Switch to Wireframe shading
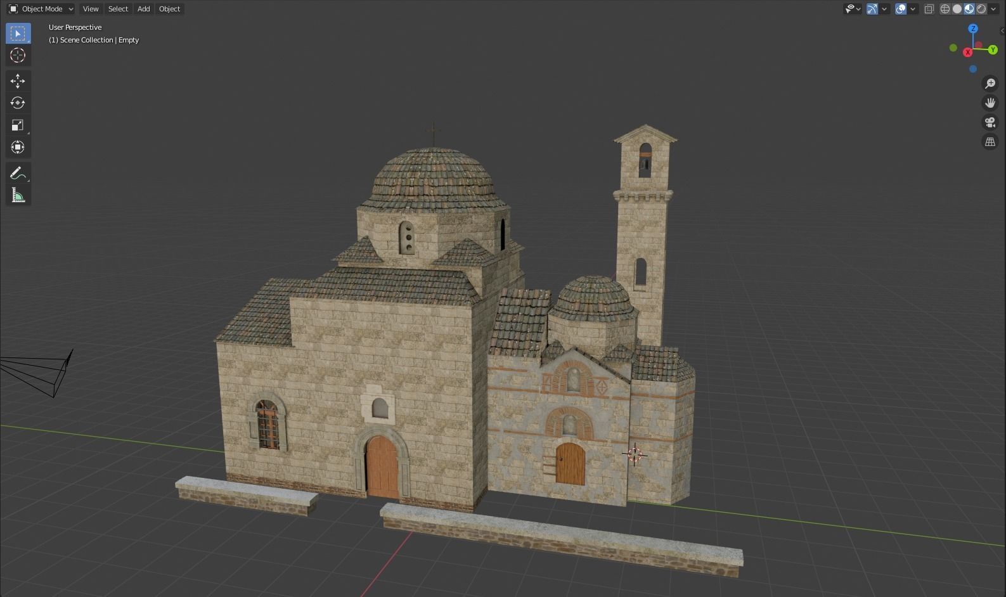This screenshot has height=597, width=1006. point(945,9)
